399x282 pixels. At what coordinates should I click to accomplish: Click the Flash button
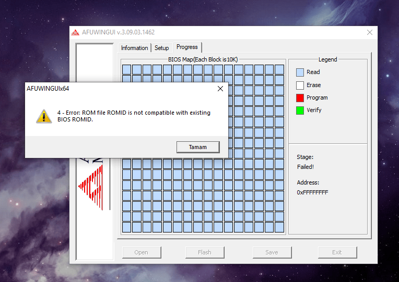pos(205,252)
